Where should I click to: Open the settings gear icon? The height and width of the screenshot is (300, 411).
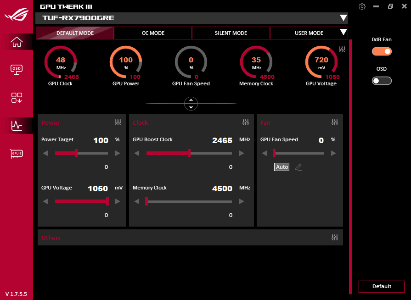point(362,6)
